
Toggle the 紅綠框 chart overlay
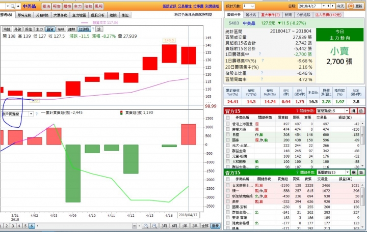click(84, 30)
